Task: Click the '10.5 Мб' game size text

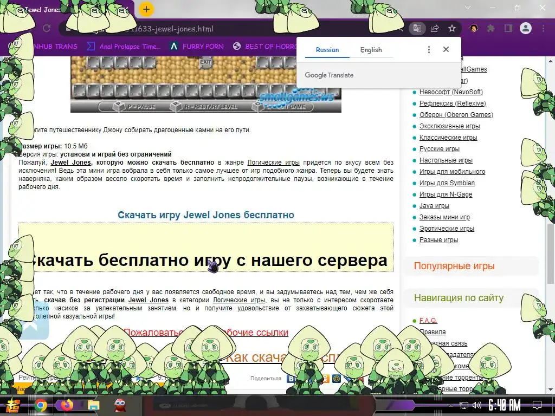Action: [76, 146]
